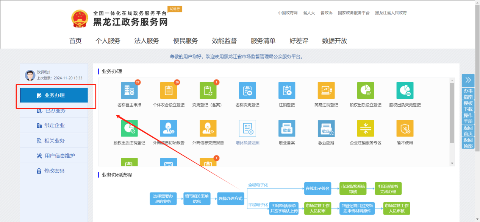This screenshot has width=480, height=222.
Task: Select the 变更登记（备案） icon
Action: click(x=208, y=91)
